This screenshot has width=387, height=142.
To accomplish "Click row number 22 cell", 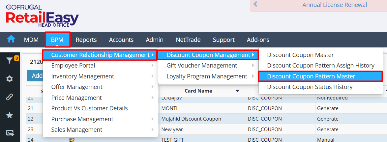I will [x=34, y=119].
